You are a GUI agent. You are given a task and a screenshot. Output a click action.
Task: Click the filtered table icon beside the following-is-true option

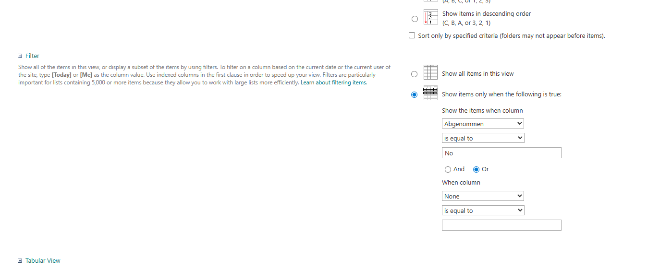pyautogui.click(x=430, y=93)
